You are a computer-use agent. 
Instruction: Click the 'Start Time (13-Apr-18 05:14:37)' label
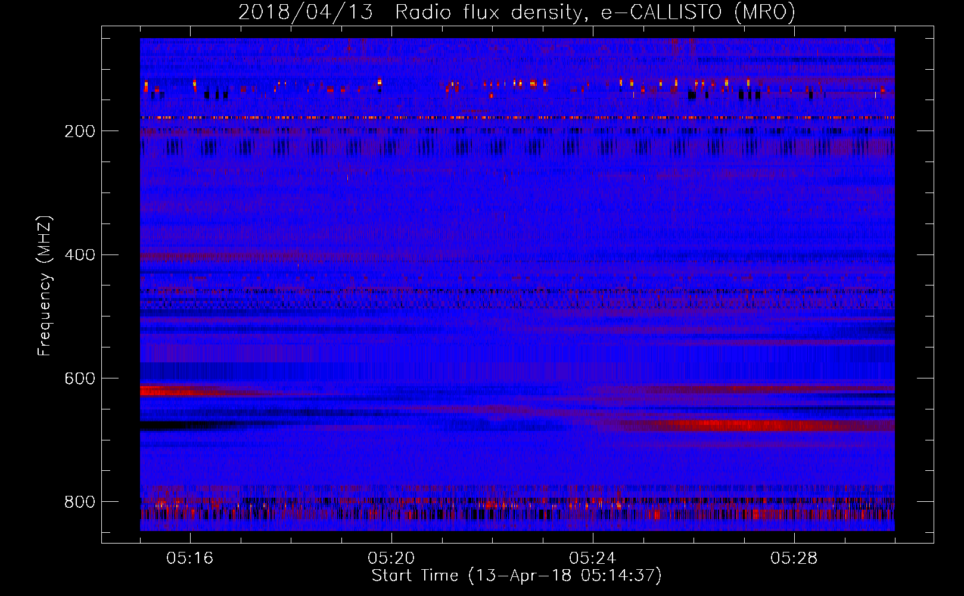click(x=517, y=576)
